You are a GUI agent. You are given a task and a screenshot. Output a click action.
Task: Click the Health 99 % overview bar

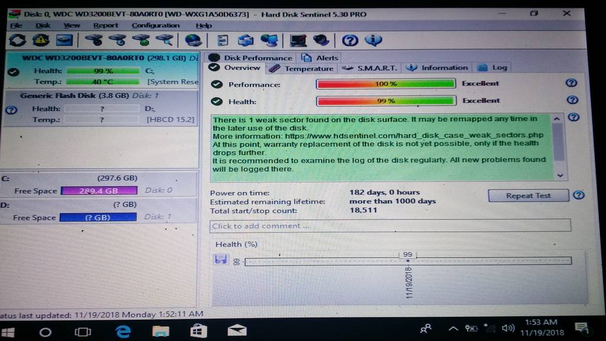386,101
